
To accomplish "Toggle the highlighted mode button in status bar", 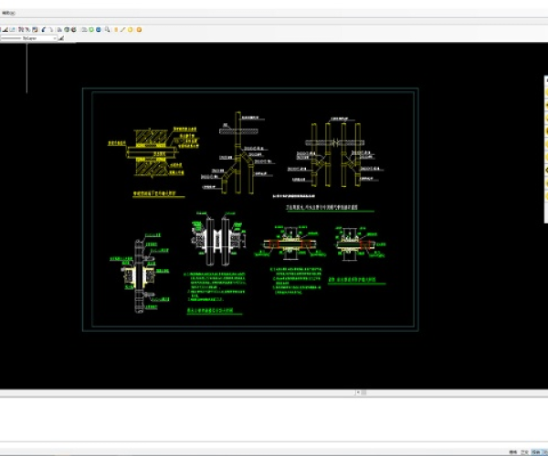I will 534,451.
